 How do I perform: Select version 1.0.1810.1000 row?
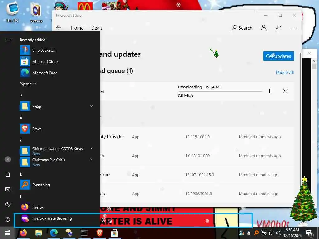(x=197, y=156)
